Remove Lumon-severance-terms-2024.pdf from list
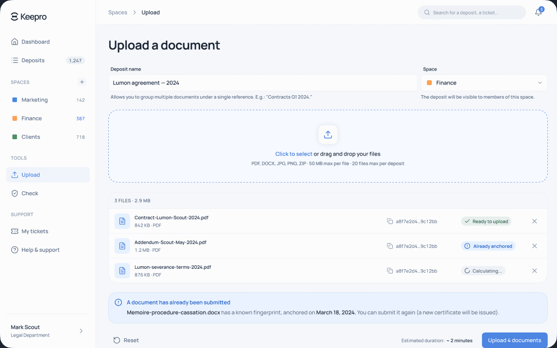This screenshot has height=348, width=557. pyautogui.click(x=534, y=271)
